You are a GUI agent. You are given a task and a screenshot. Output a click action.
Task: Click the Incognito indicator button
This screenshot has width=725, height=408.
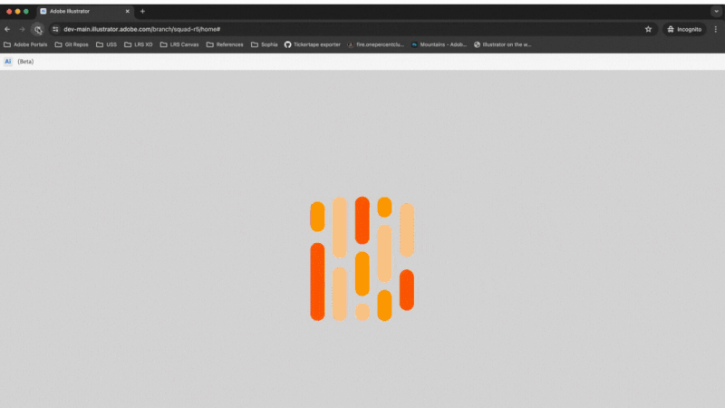(684, 29)
